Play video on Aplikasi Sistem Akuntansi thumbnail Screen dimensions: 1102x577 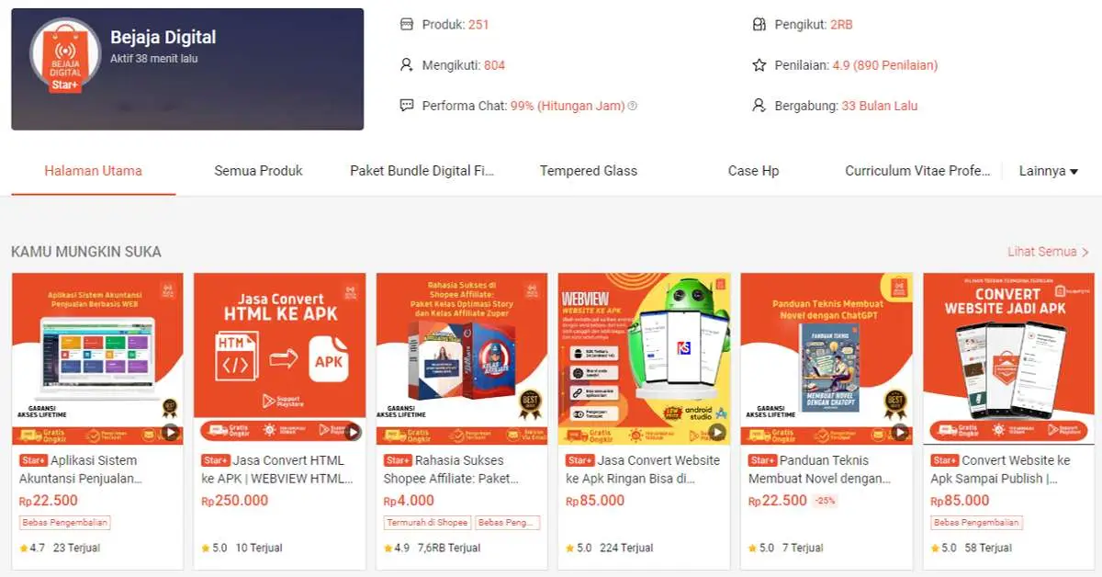170,432
